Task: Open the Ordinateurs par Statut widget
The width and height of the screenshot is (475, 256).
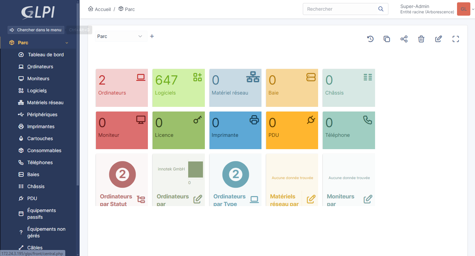Action: [x=122, y=180]
